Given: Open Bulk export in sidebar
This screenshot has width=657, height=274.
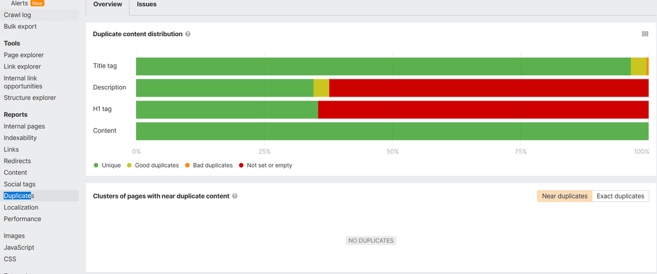Looking at the screenshot, I should click(x=20, y=26).
